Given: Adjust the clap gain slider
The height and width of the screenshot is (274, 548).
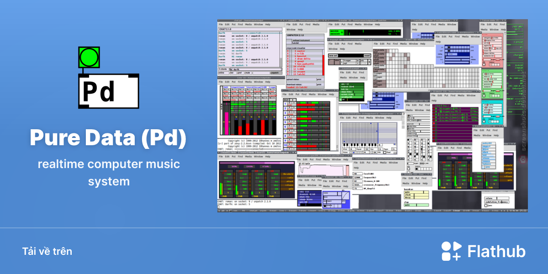Looking at the screenshot, I should 416,205.
